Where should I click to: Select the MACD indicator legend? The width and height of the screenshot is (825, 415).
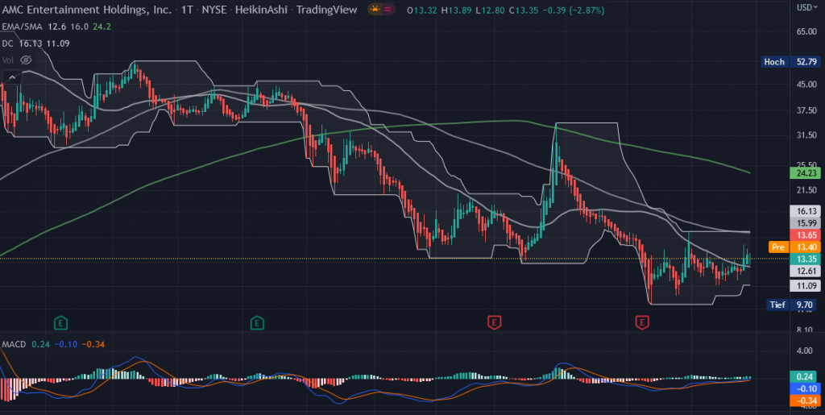(15, 345)
